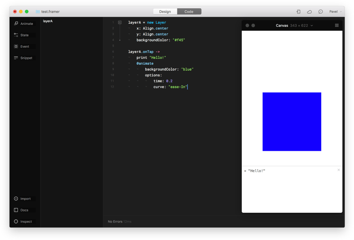
Task: Open the Inspect icon
Action: coord(16,221)
